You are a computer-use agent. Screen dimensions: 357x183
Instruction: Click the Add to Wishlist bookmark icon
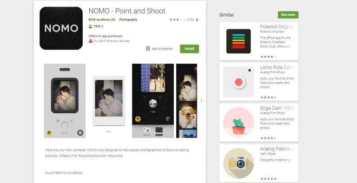pos(148,49)
